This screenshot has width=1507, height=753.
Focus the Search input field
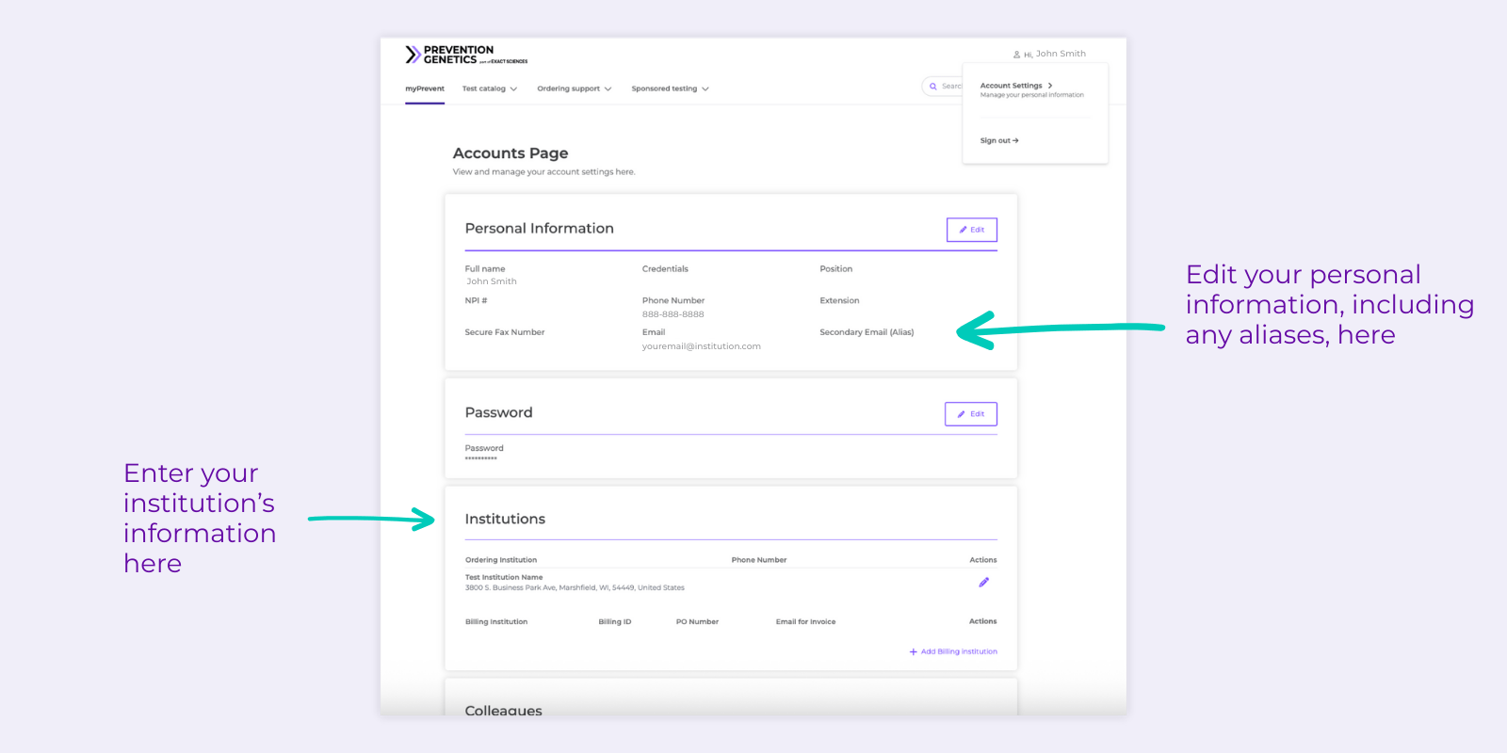(951, 87)
